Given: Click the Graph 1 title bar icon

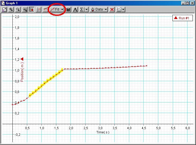Looking at the screenshot, I should [3, 3].
